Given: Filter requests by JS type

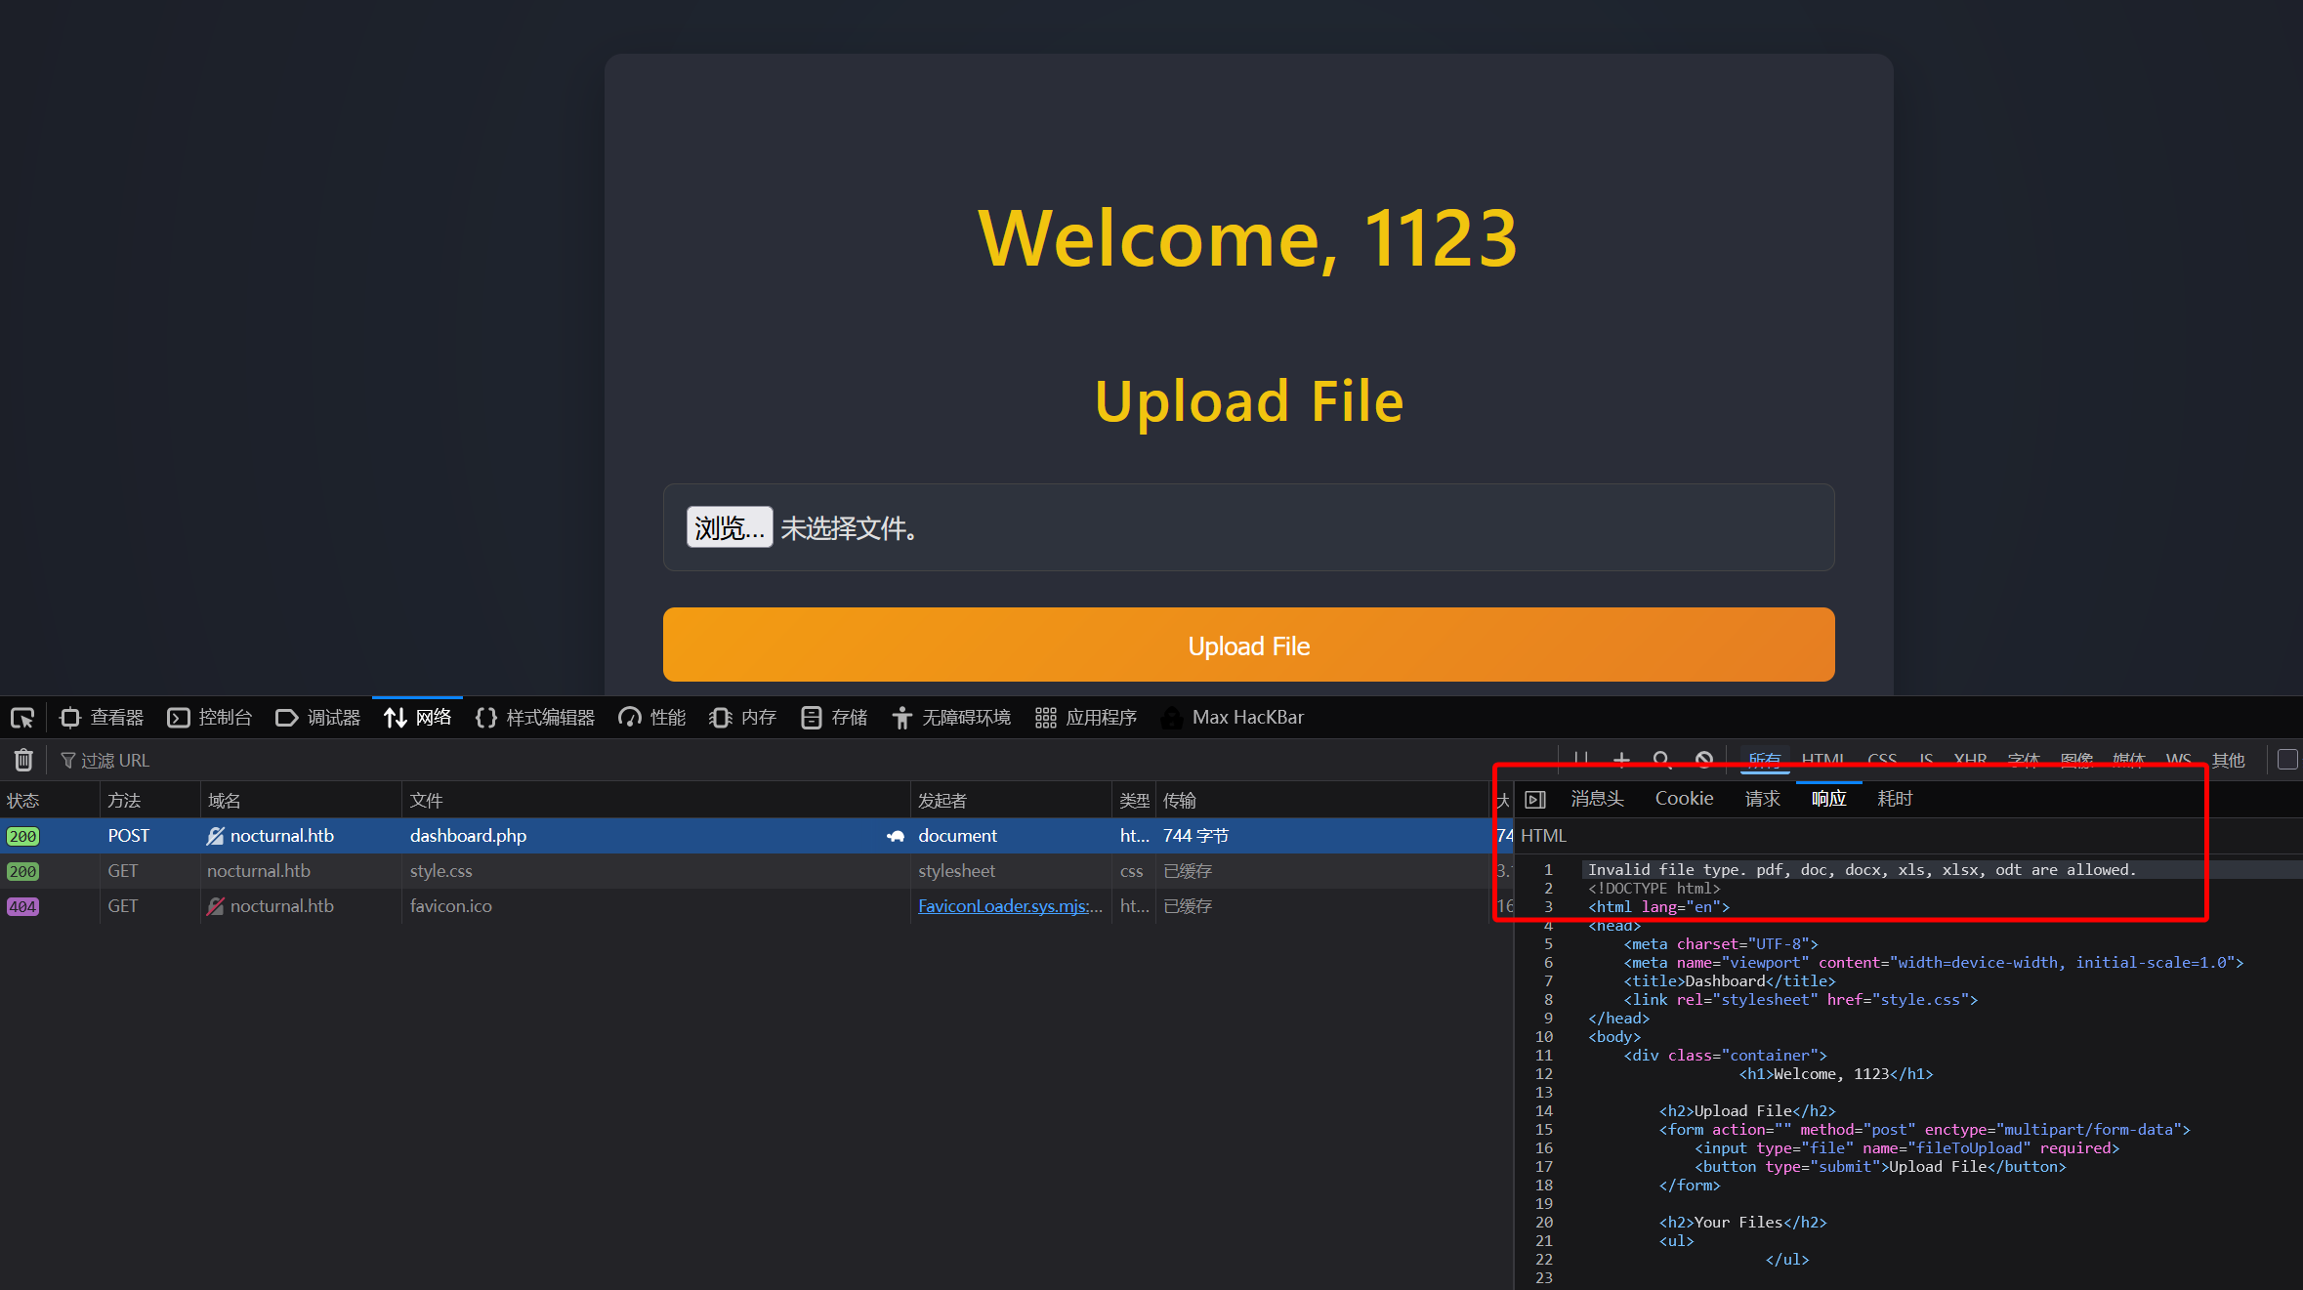Looking at the screenshot, I should pyautogui.click(x=1926, y=760).
